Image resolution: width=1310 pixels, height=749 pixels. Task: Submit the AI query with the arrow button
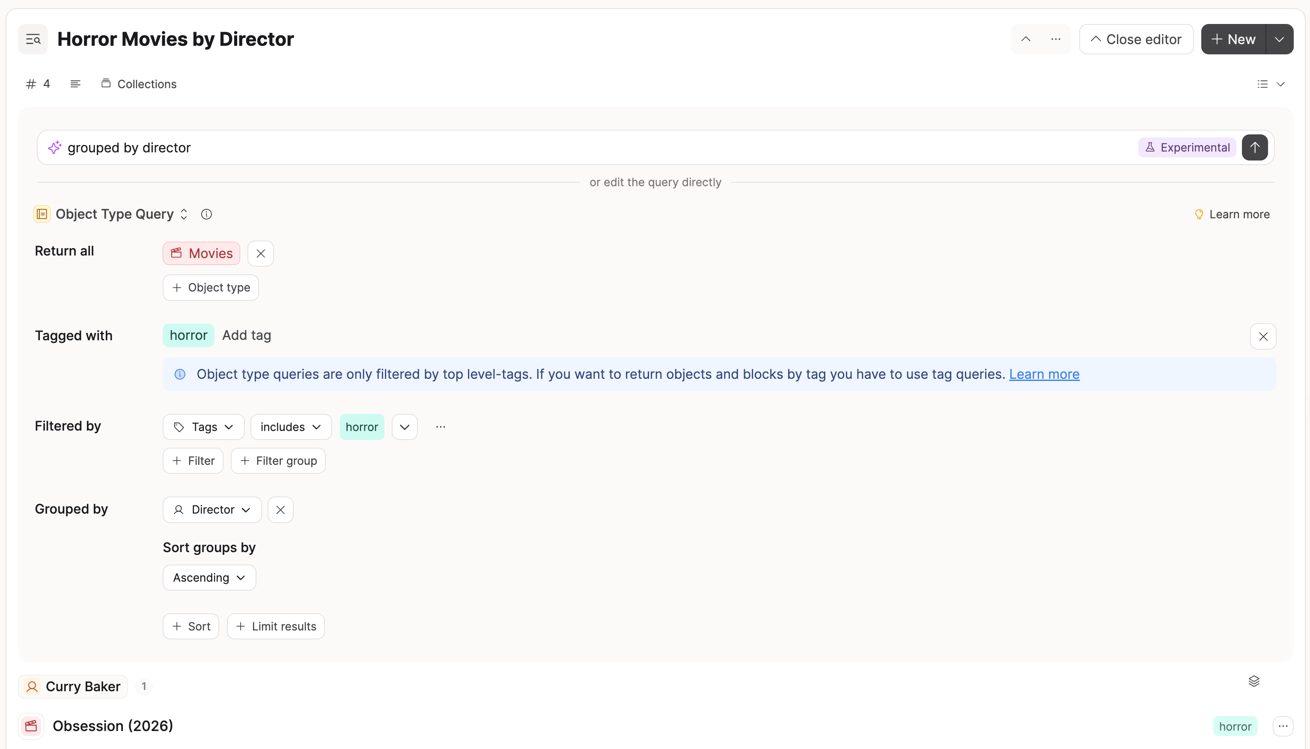[x=1254, y=148]
